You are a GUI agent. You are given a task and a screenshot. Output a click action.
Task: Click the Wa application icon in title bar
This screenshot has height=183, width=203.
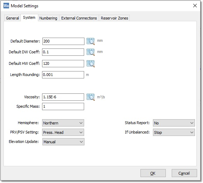[x=6, y=6]
